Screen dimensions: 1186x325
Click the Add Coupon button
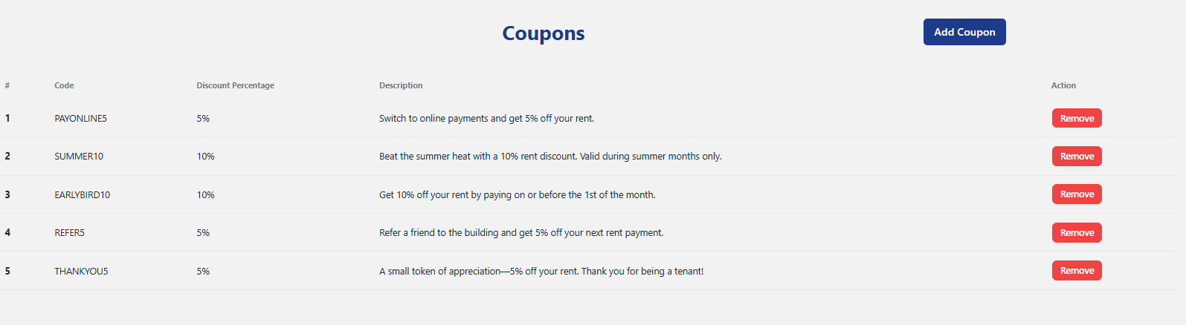click(x=964, y=32)
